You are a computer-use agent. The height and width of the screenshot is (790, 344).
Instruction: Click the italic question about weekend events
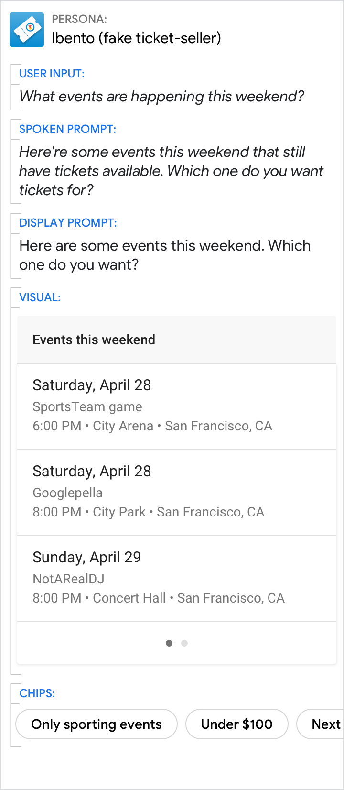click(x=161, y=97)
